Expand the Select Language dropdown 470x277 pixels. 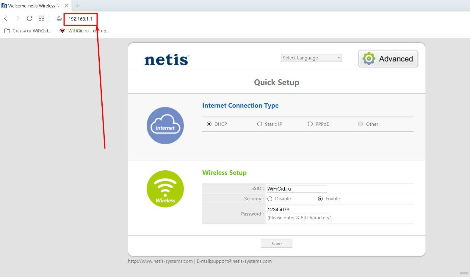(x=311, y=58)
